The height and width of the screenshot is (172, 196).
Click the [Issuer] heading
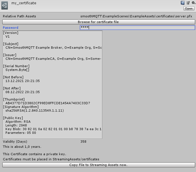pyautogui.click(x=10, y=55)
